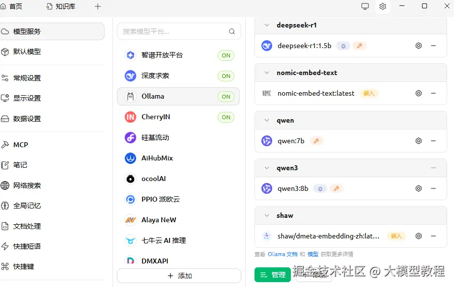The image size is (454, 287).
Task: Select the AiHubMix provider
Action: click(x=178, y=158)
